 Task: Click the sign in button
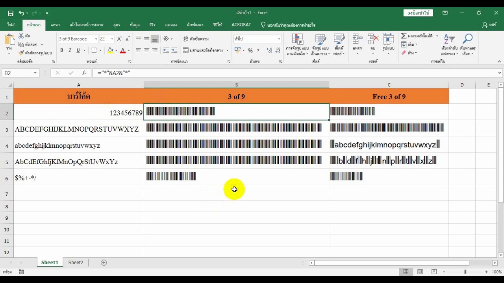(418, 13)
